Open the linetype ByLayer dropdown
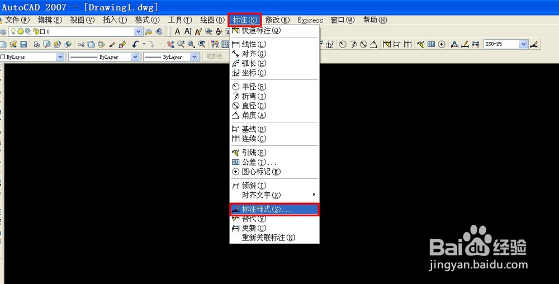 pyautogui.click(x=135, y=57)
